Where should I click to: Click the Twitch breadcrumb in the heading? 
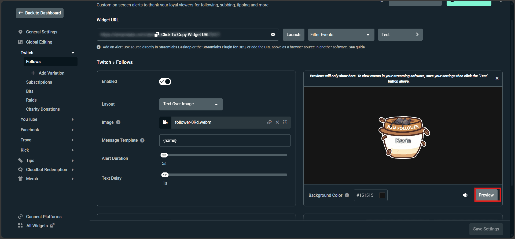[104, 62]
